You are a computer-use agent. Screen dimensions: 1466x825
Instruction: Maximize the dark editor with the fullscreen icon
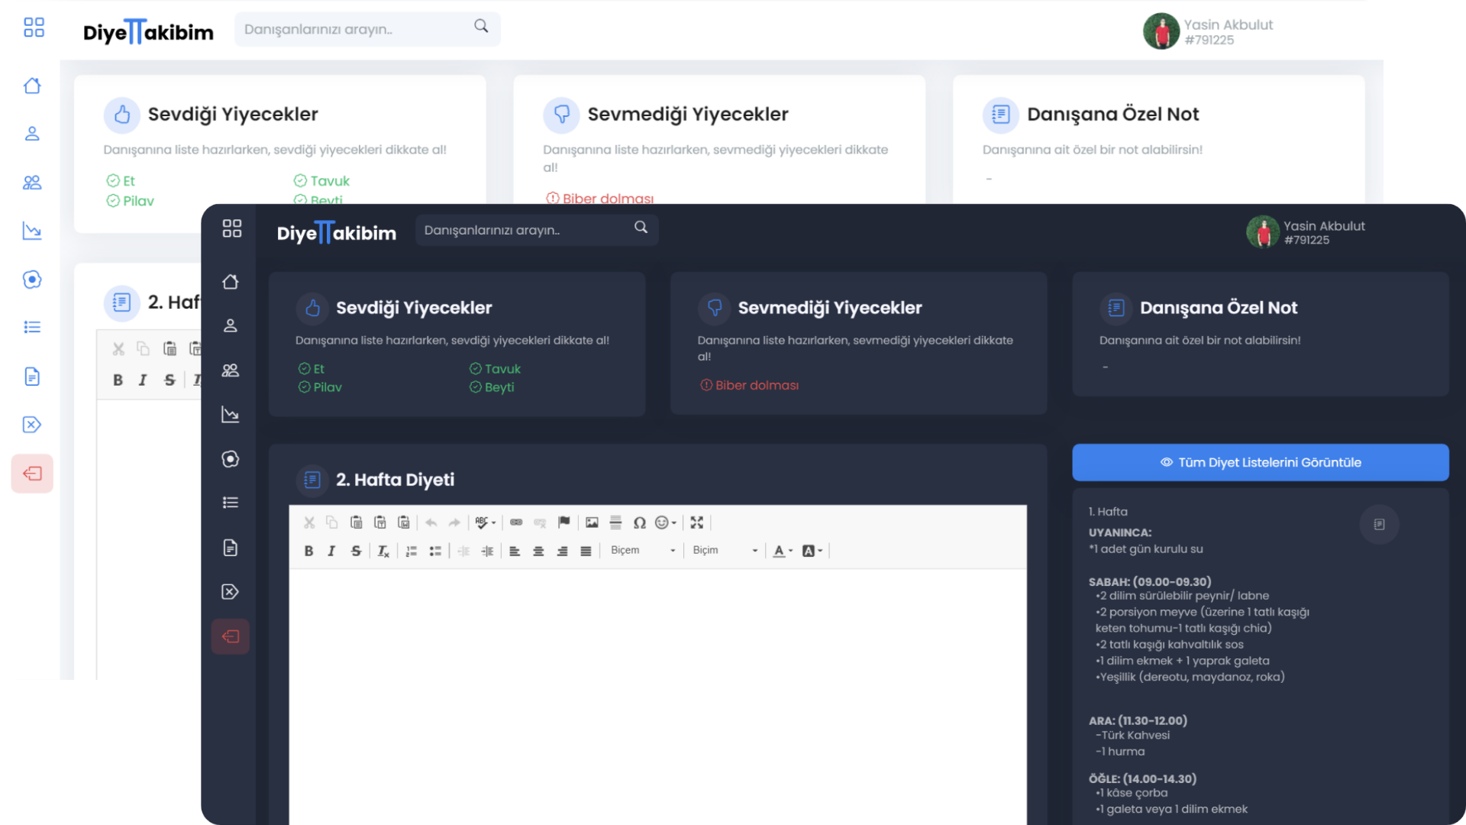[696, 522]
